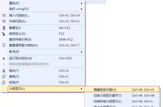Viewport: 163px width, 107px height.
Task: Click the Call Hierarchy icon (查看调用层次结构)
Action: 4,45
